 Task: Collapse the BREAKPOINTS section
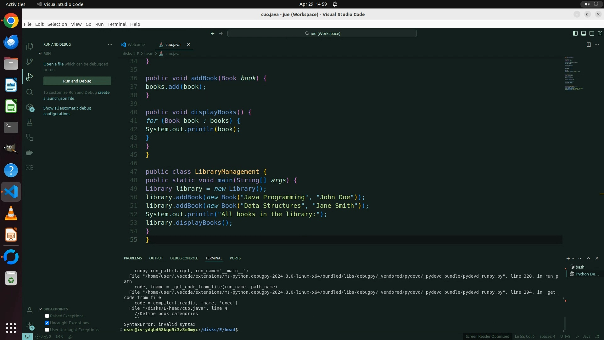40,309
